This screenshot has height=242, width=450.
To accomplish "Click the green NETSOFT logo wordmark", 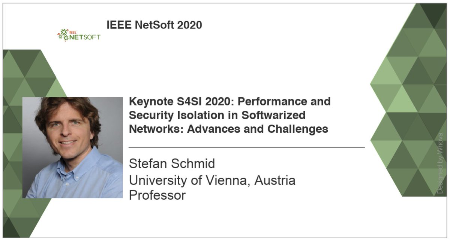I will tap(85, 37).
